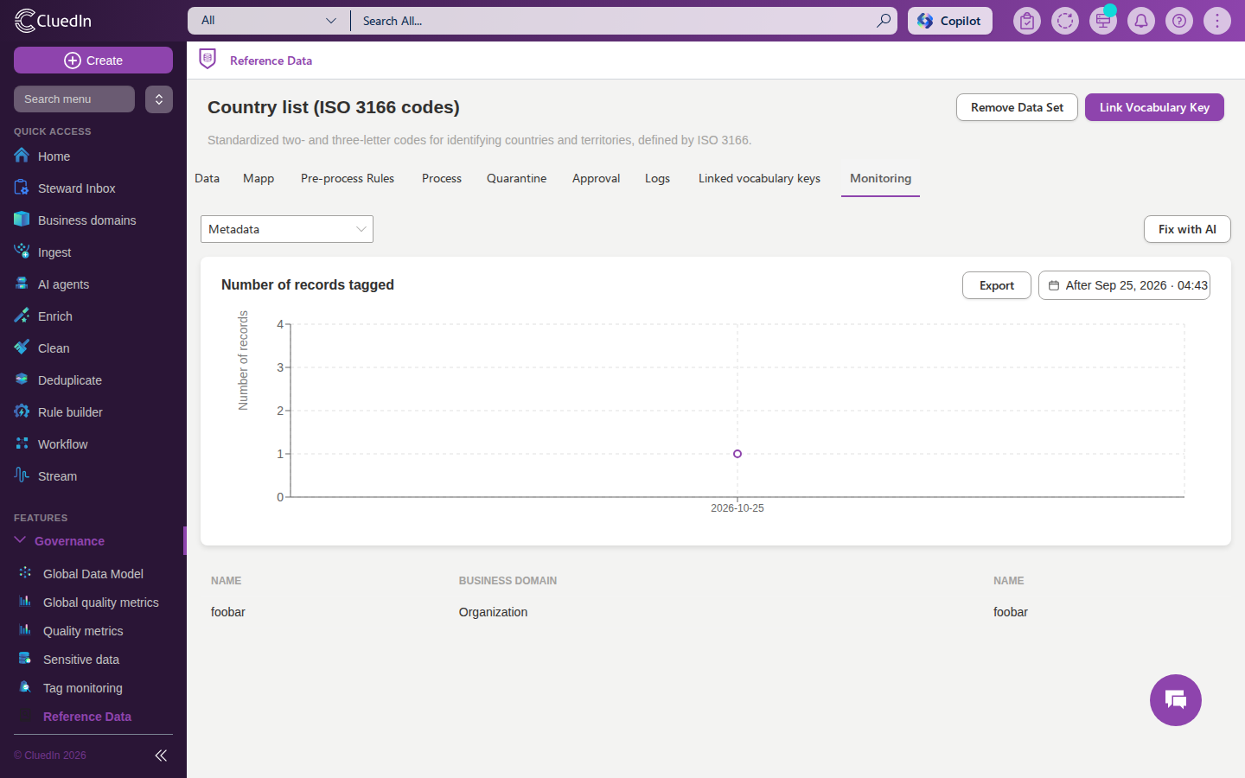The image size is (1245, 778).
Task: Open the help question mark icon
Action: point(1179,21)
